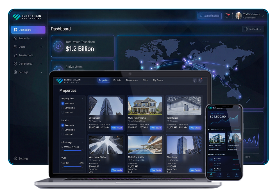Open the notification bell icon

click(228, 15)
